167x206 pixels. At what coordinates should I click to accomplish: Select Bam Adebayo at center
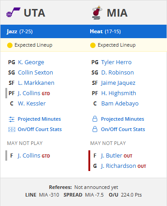120,104
